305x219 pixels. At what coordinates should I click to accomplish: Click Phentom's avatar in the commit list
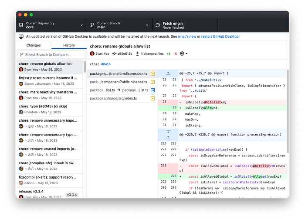pyautogui.click(x=21, y=112)
